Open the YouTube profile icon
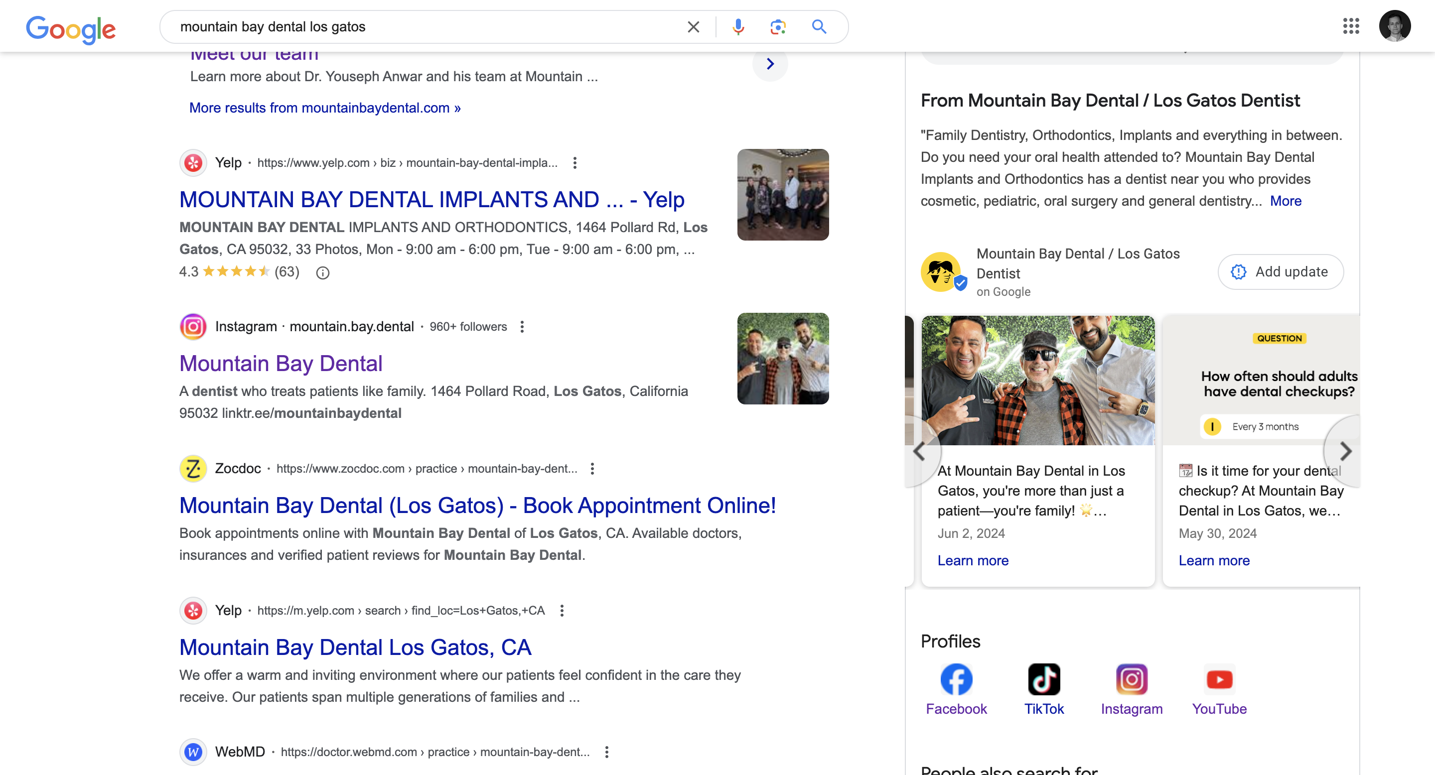The width and height of the screenshot is (1435, 775). tap(1219, 679)
